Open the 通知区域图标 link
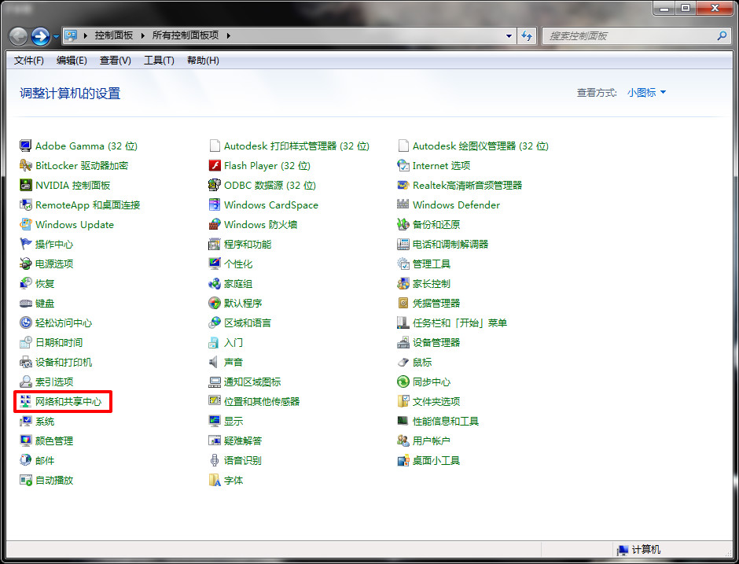This screenshot has width=739, height=564. tap(252, 382)
